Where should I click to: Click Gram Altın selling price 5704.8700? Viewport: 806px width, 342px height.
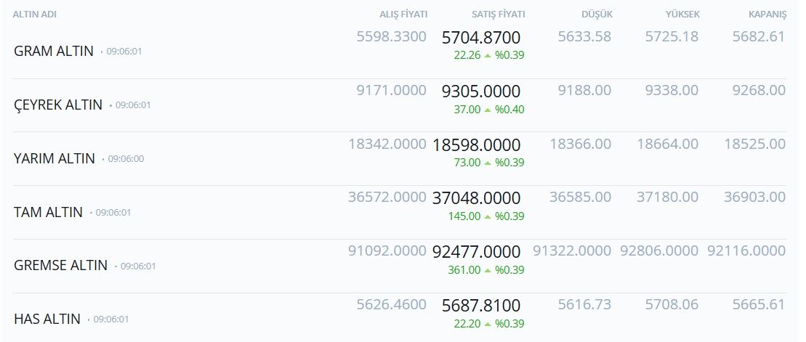481,38
